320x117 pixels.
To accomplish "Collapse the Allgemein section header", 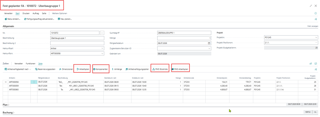I will click(x=8, y=26).
